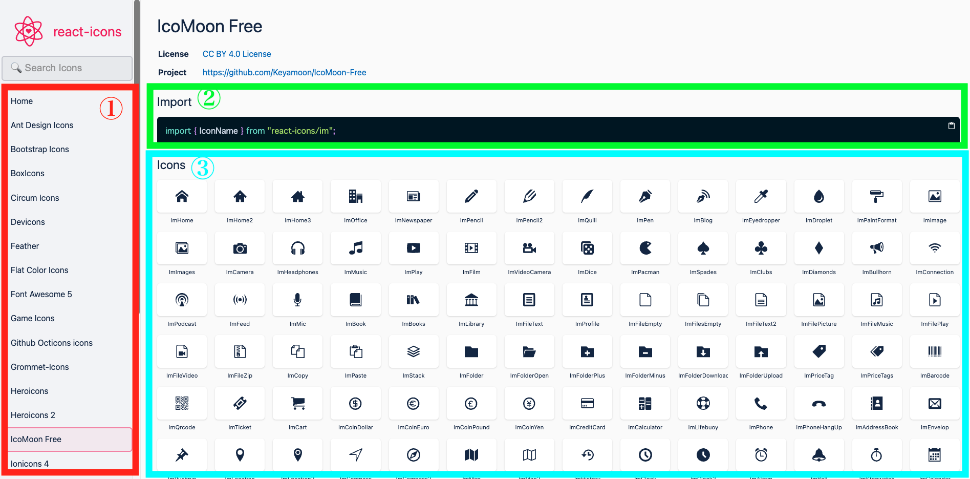Visit the IcoMoon-Free GitHub project link
The image size is (970, 479).
[x=284, y=72]
